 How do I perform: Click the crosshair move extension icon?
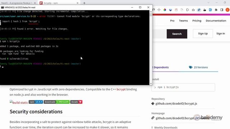[159, 10]
